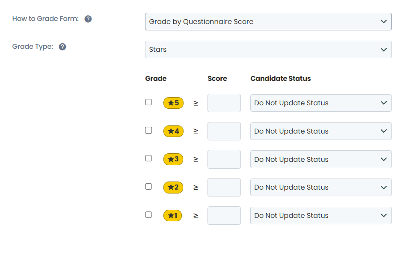Viewport: 403px width, 253px height.
Task: Focus the score field for 4 stars
Action: (x=224, y=131)
